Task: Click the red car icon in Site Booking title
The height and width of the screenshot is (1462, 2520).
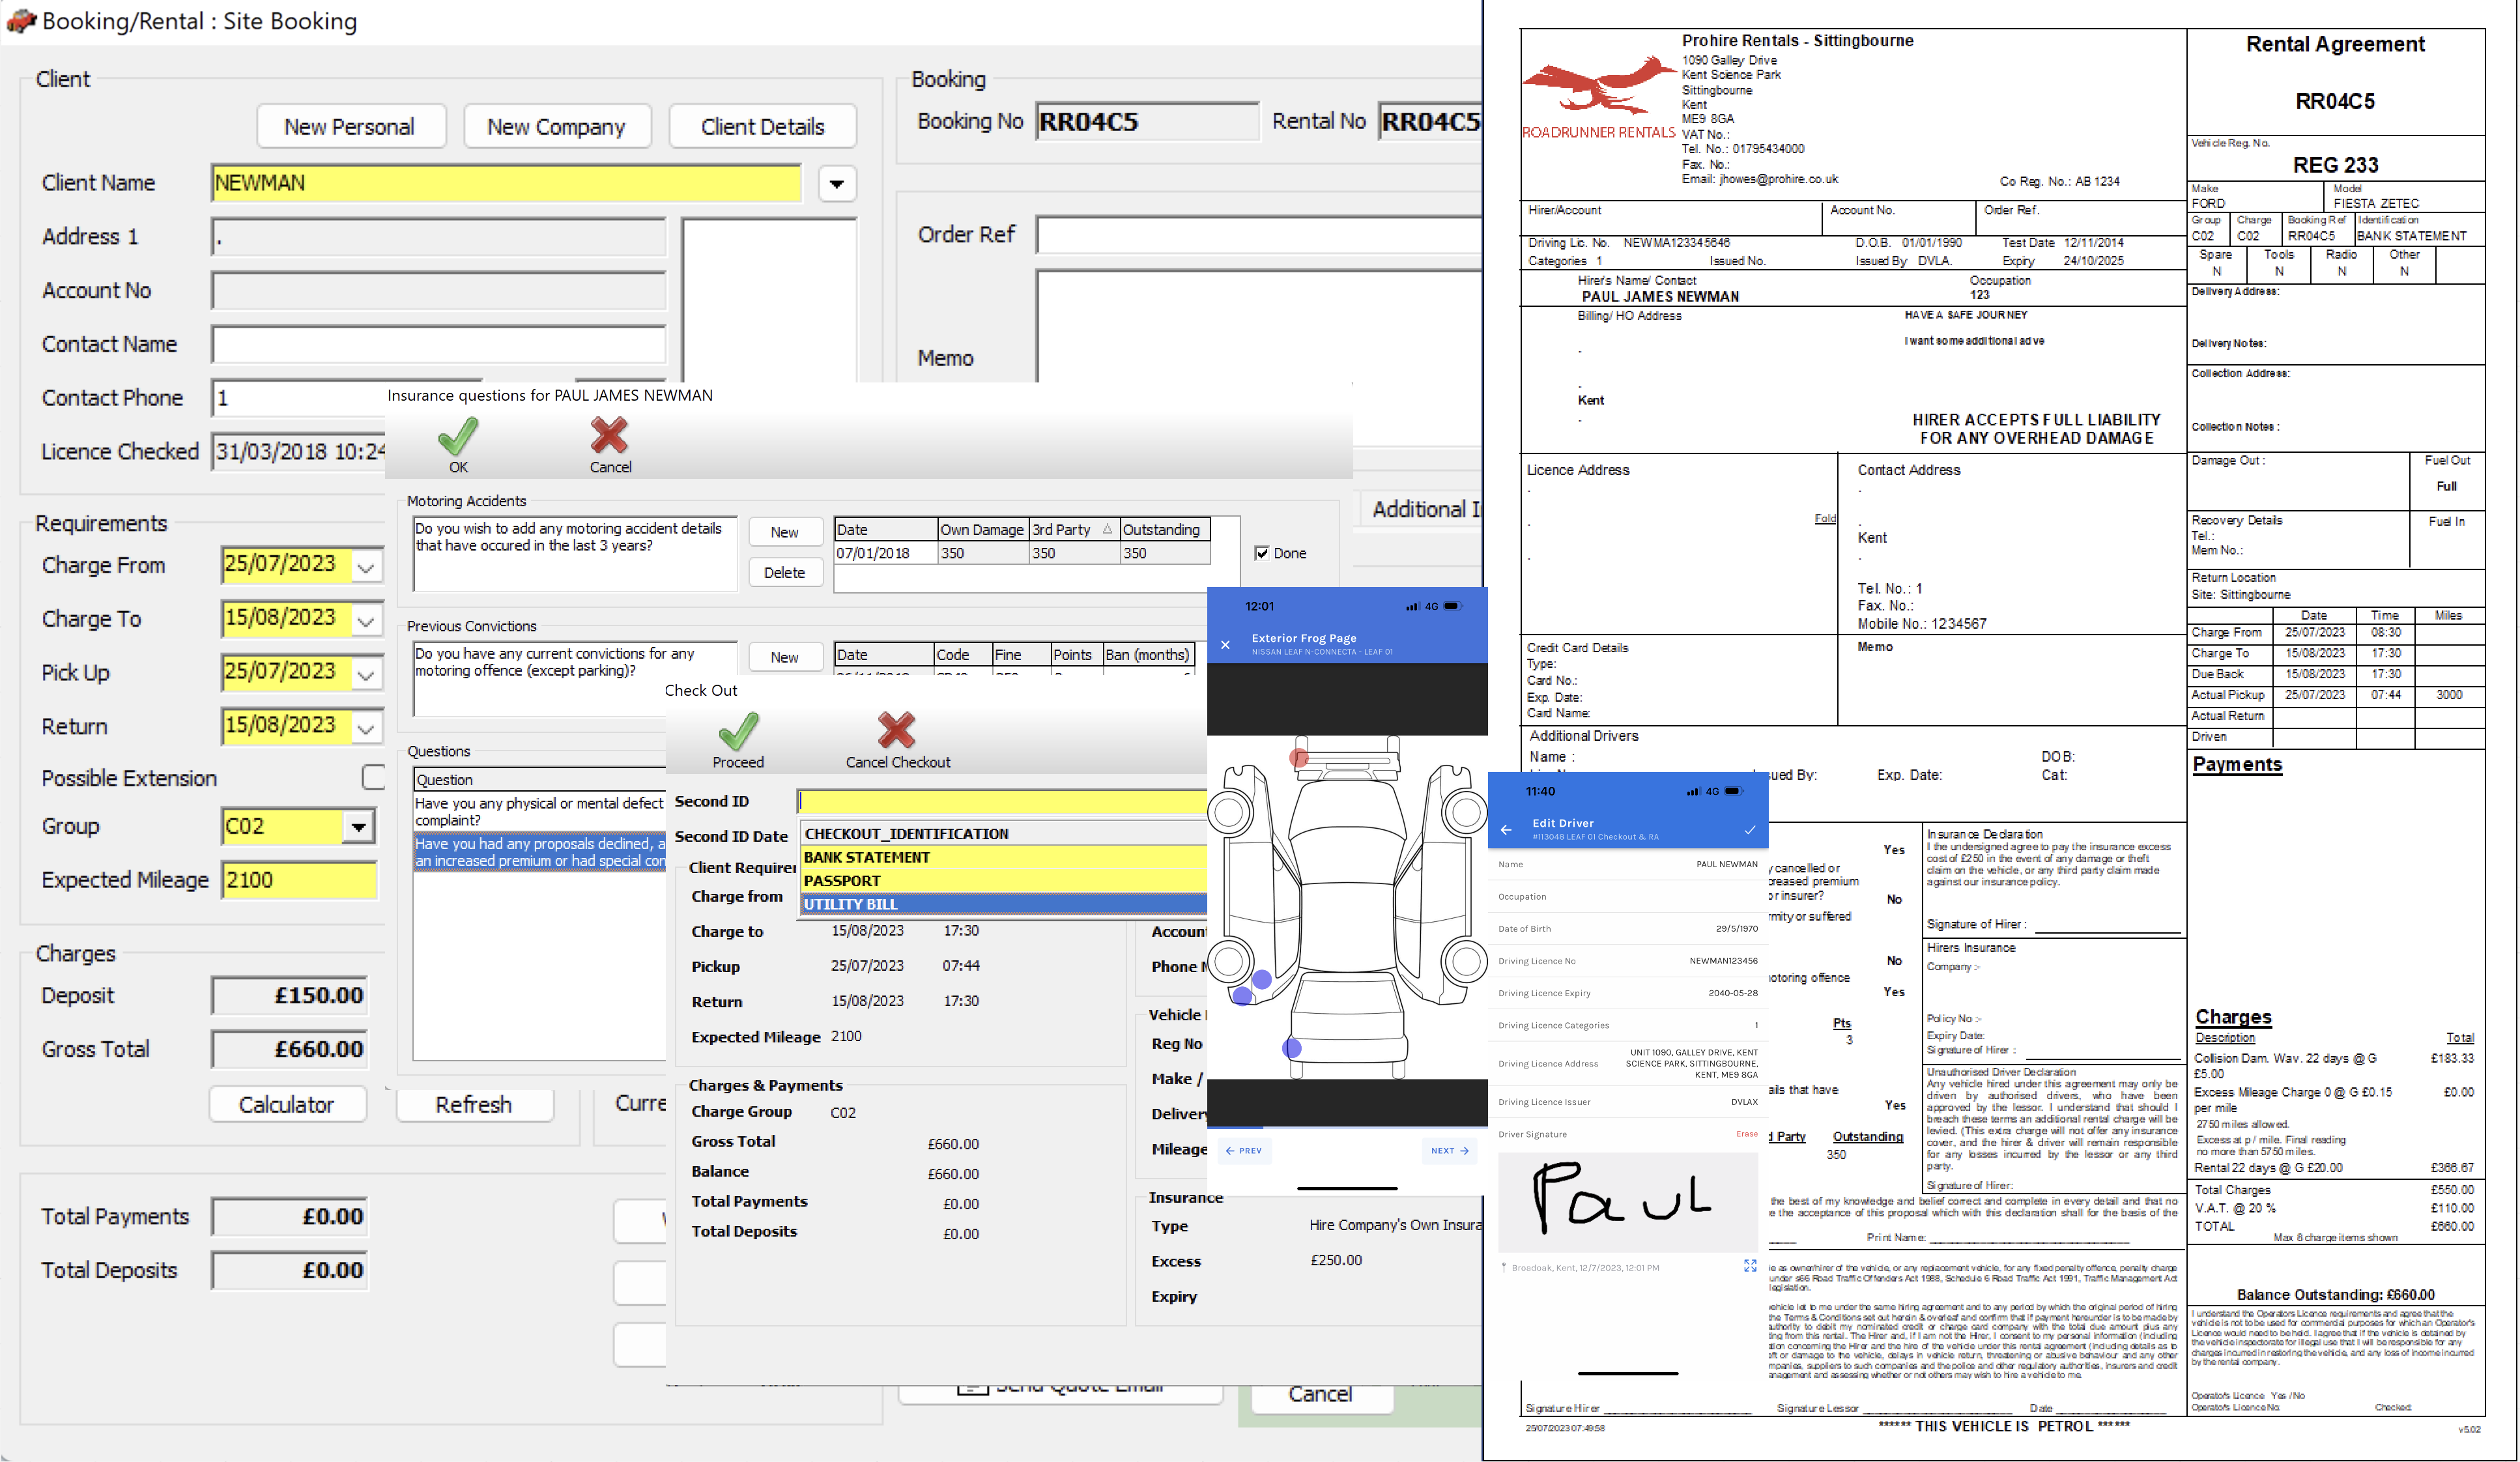Action: click(x=21, y=20)
